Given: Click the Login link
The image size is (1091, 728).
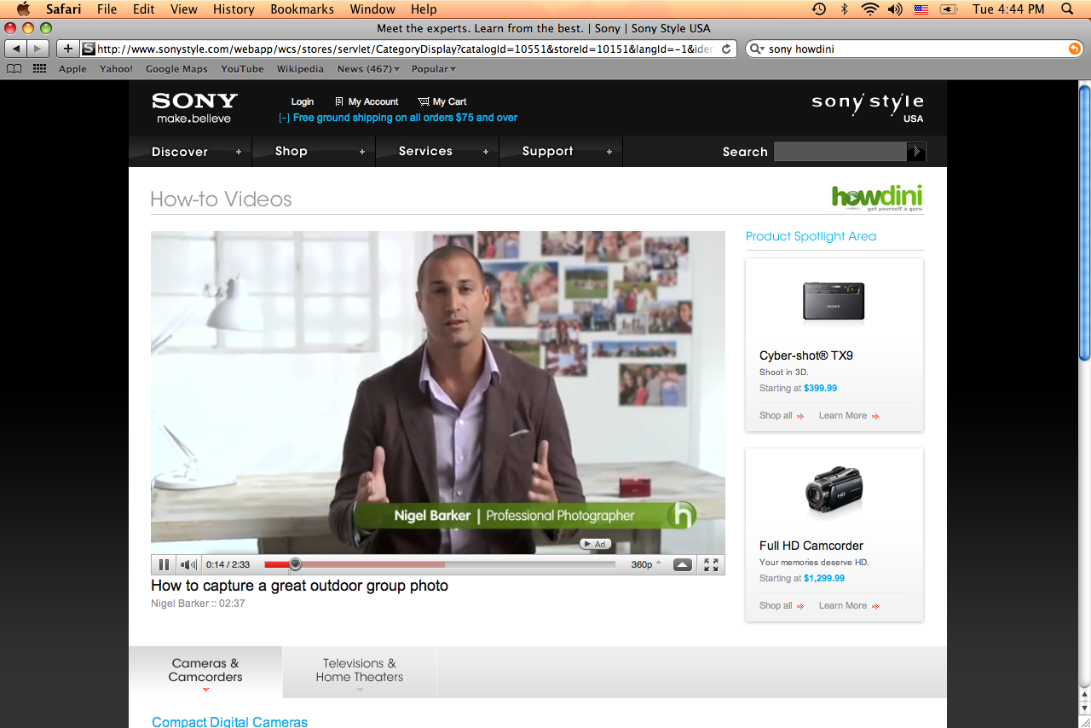Looking at the screenshot, I should [303, 101].
